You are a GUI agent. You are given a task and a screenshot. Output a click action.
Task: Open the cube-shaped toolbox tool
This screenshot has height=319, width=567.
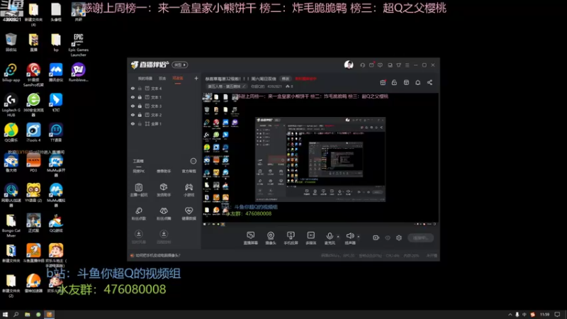click(164, 189)
